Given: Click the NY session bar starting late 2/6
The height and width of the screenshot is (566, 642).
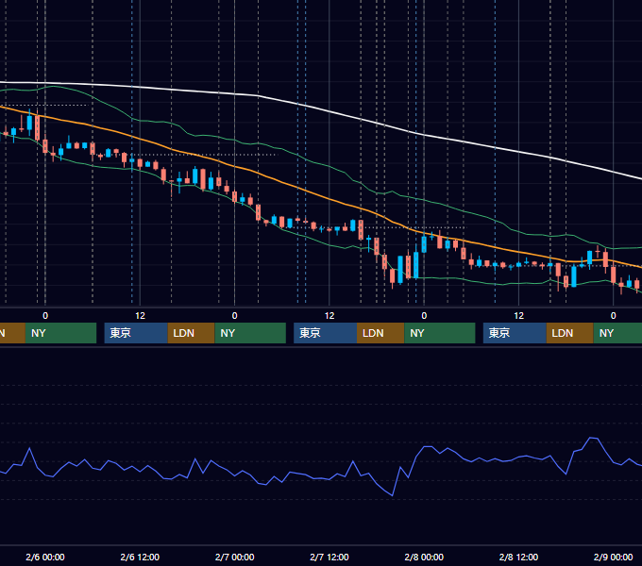Looking at the screenshot, I should 250,333.
